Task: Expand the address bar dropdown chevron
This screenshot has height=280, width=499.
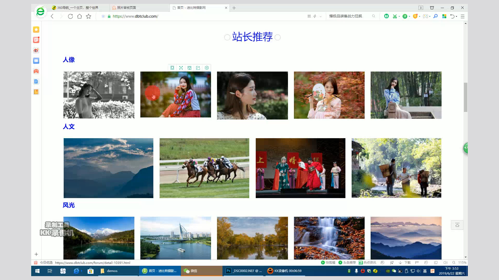Action: click(x=320, y=16)
